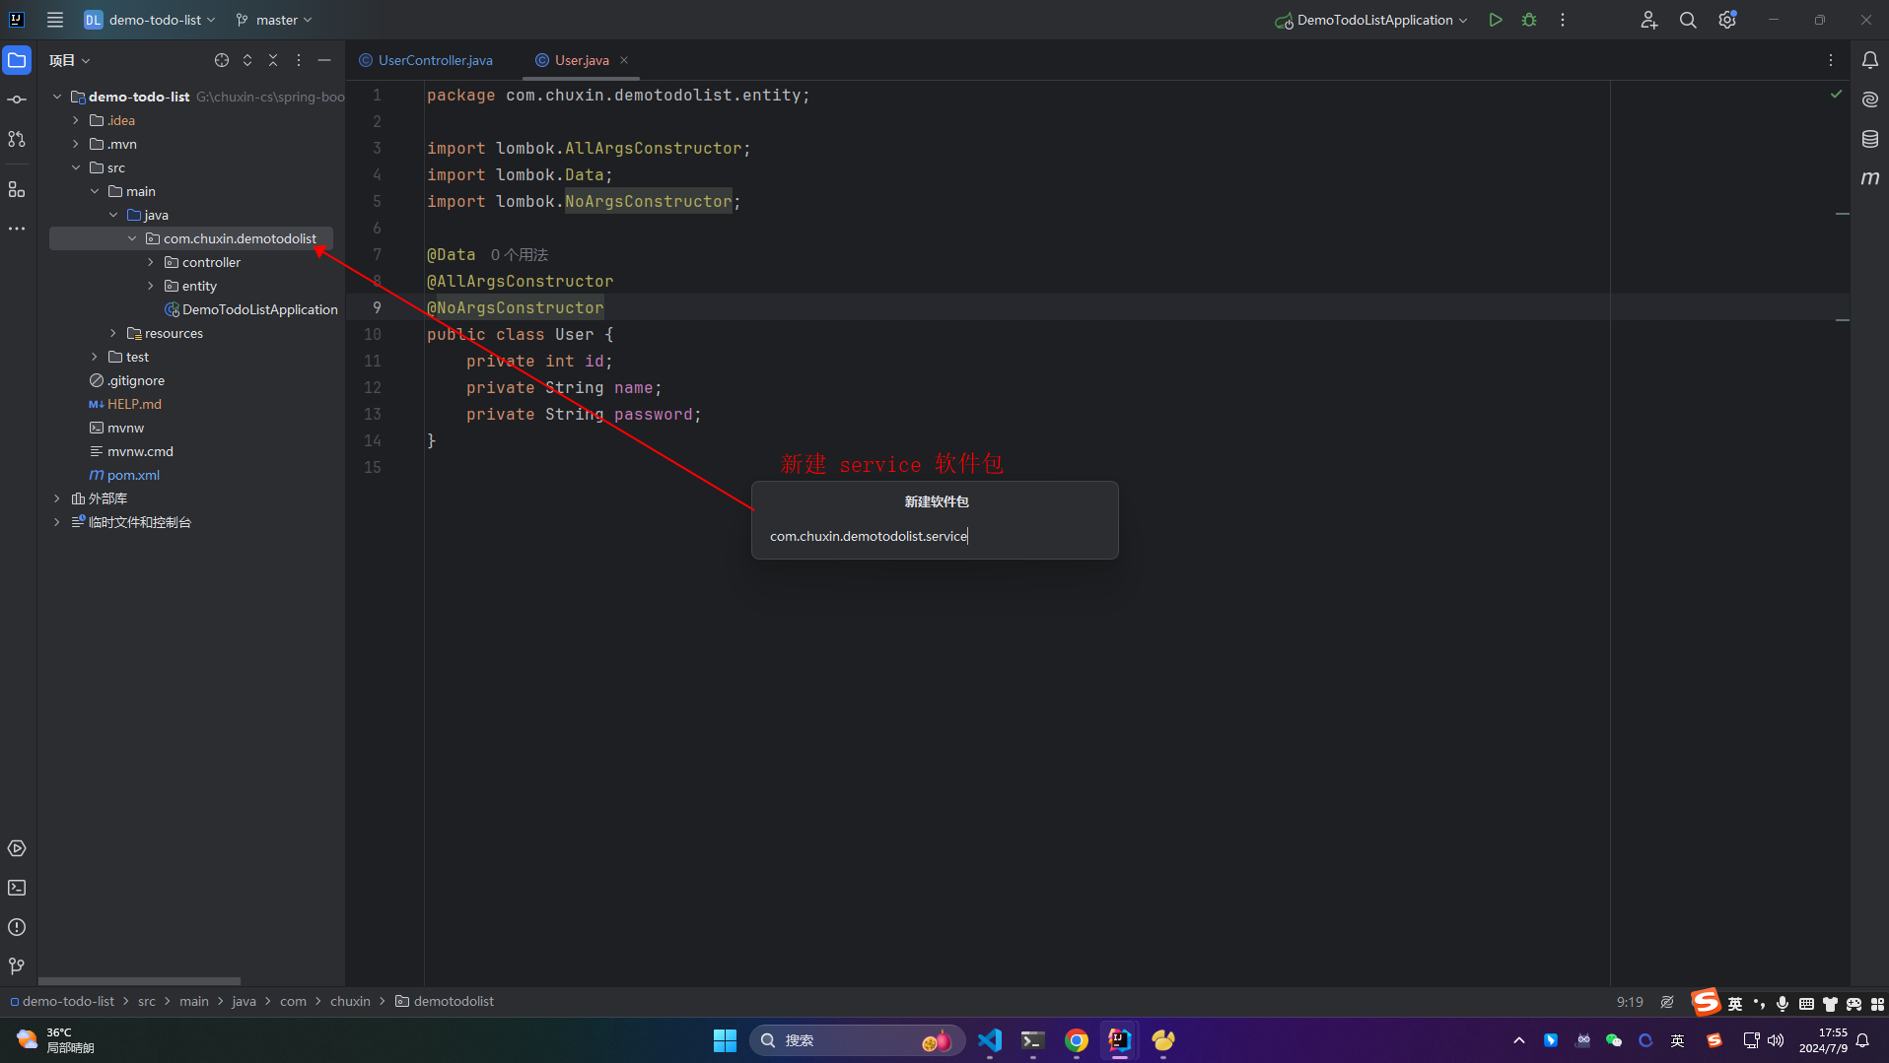The height and width of the screenshot is (1063, 1889).
Task: Switch to UserController.java tab
Action: (426, 60)
